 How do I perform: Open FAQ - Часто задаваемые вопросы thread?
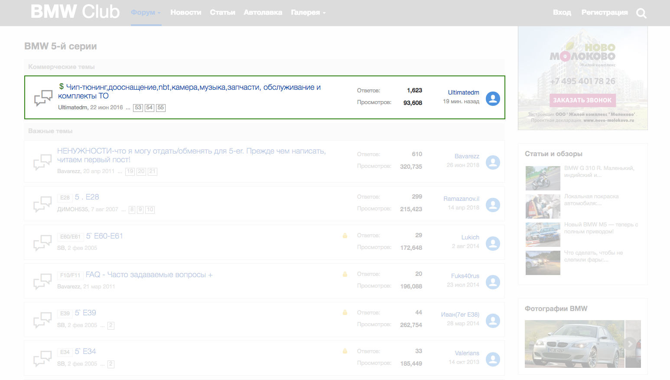tap(149, 275)
